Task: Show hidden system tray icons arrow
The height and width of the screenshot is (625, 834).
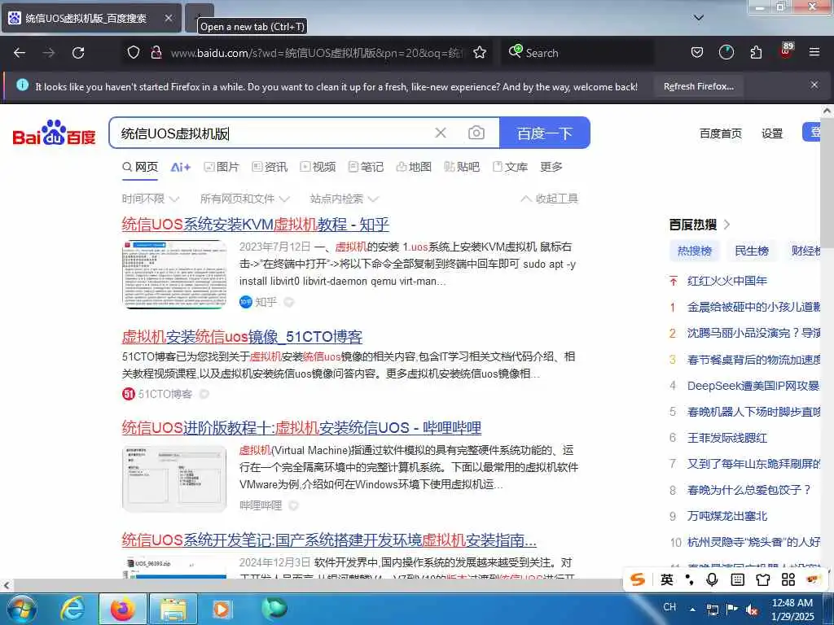Action: (x=692, y=610)
